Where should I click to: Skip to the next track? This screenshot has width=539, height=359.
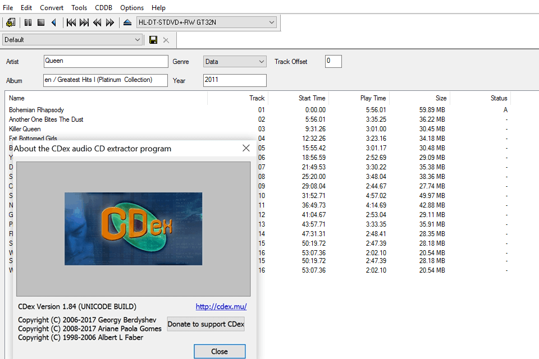pos(84,22)
